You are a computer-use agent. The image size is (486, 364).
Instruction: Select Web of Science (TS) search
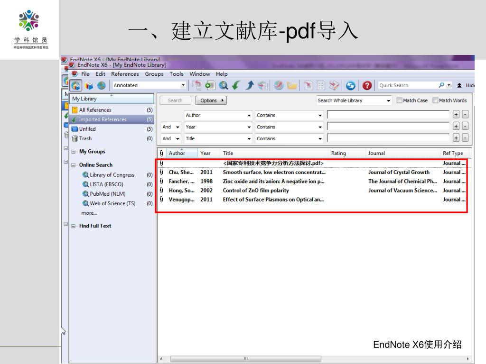pos(112,203)
